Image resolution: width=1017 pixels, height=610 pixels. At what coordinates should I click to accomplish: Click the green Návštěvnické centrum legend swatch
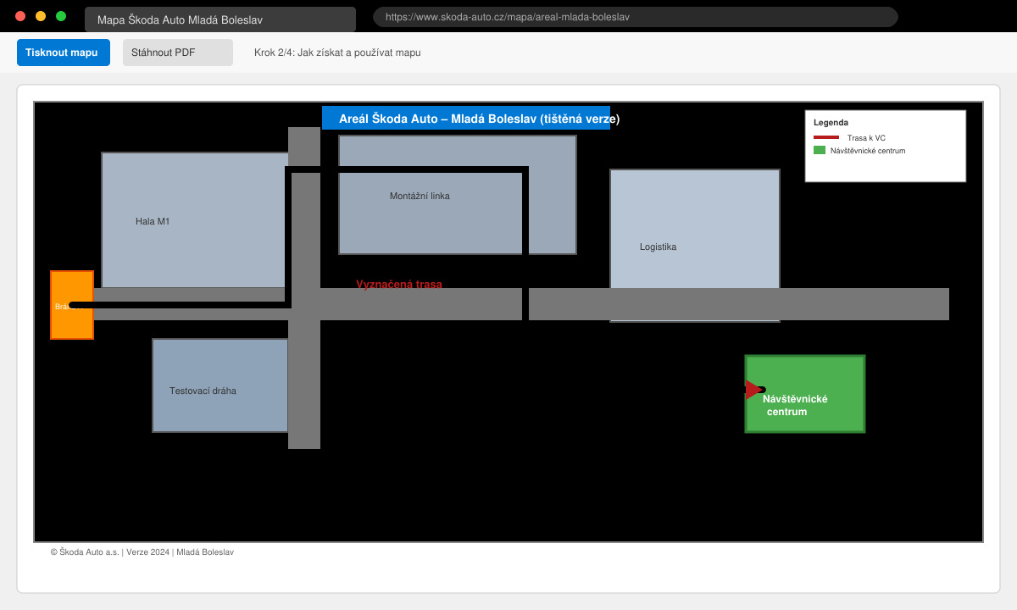click(x=820, y=150)
